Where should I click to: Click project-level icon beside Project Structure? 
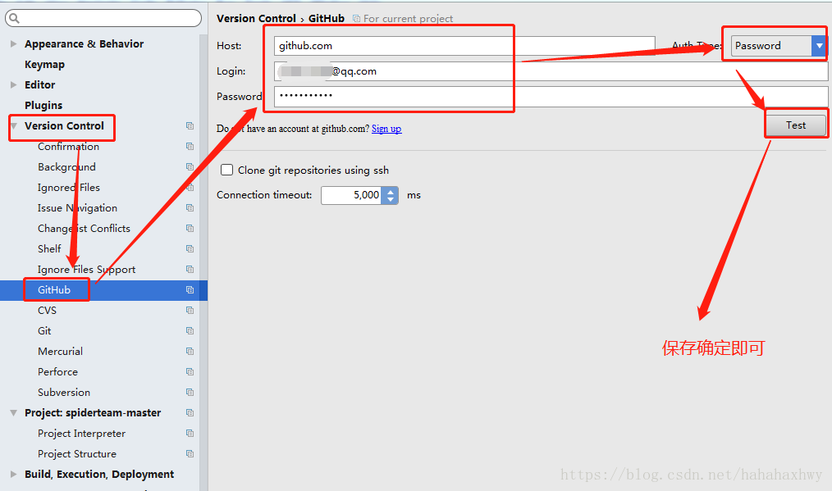coord(190,454)
